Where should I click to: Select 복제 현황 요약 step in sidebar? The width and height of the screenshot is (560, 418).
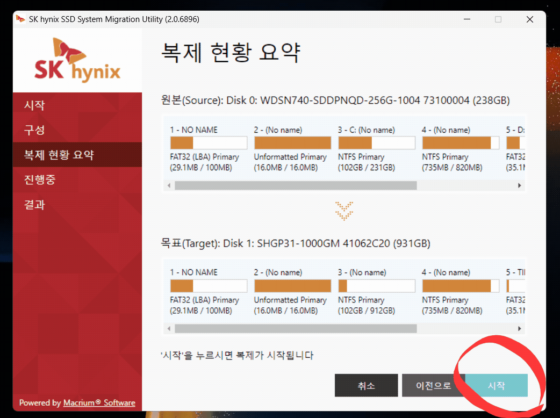click(x=77, y=155)
